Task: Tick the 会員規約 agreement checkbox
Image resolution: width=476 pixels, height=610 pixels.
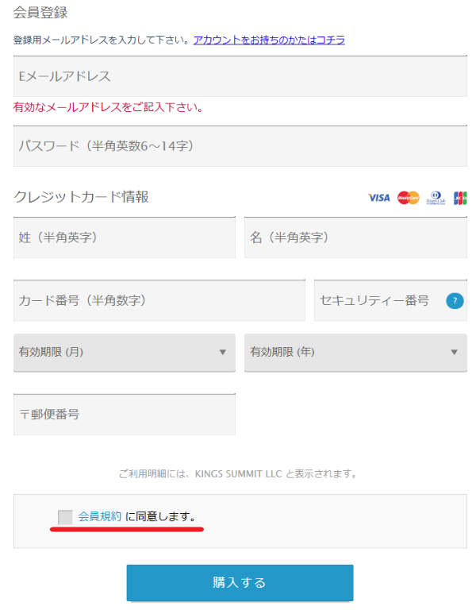Action: pyautogui.click(x=65, y=517)
